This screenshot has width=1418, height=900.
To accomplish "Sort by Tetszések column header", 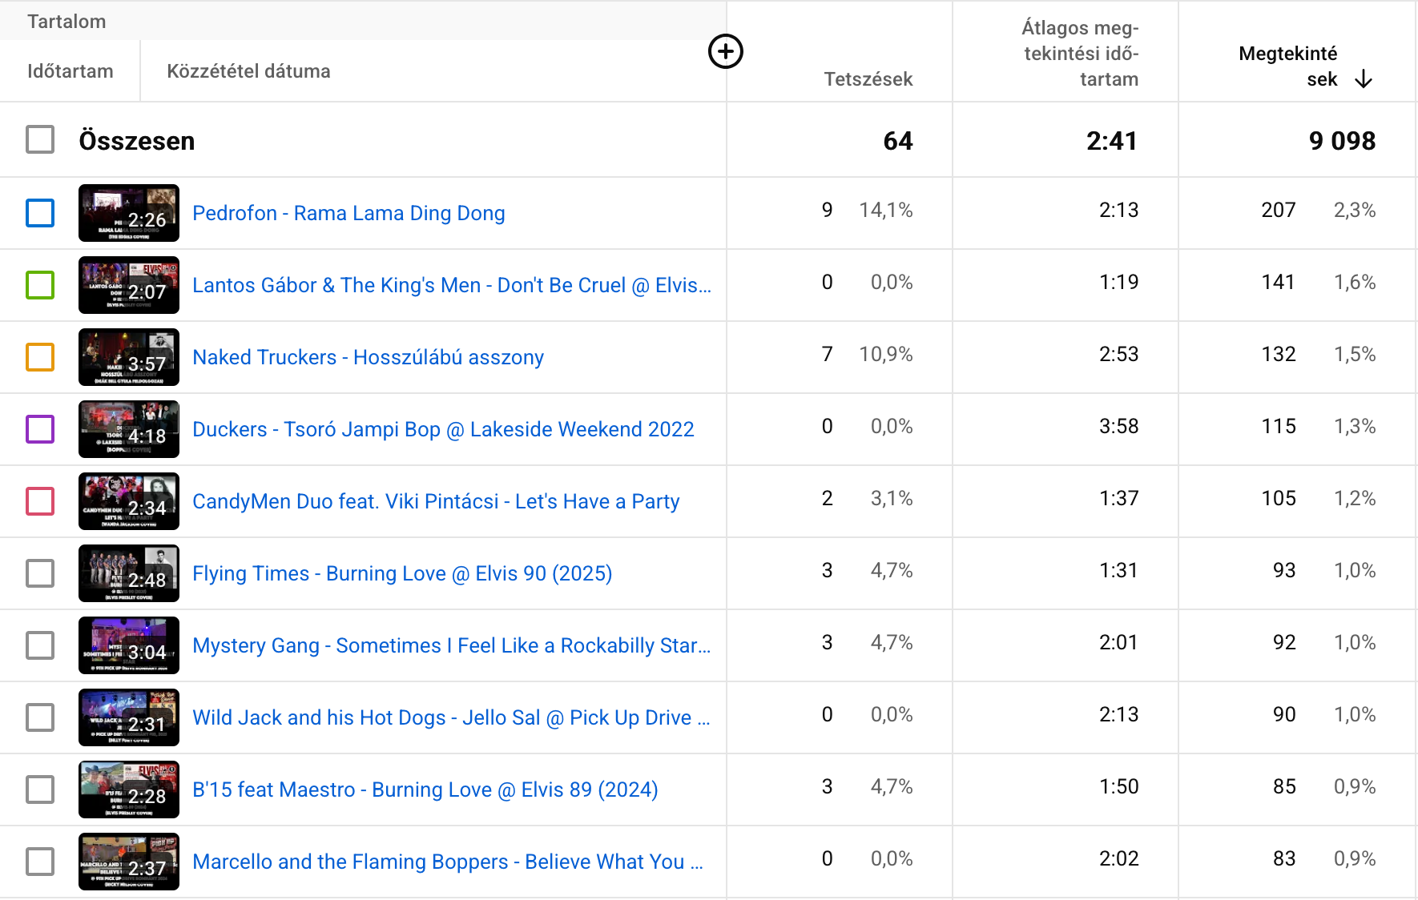I will coord(868,79).
